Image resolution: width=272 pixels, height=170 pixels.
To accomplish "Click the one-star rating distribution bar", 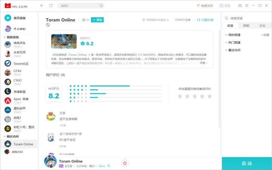I will pos(126,101).
